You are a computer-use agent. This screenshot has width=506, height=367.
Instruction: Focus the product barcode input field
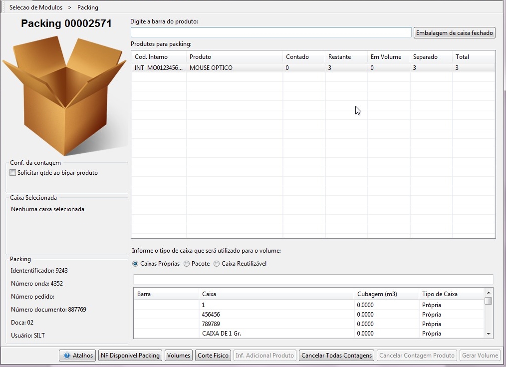point(271,32)
